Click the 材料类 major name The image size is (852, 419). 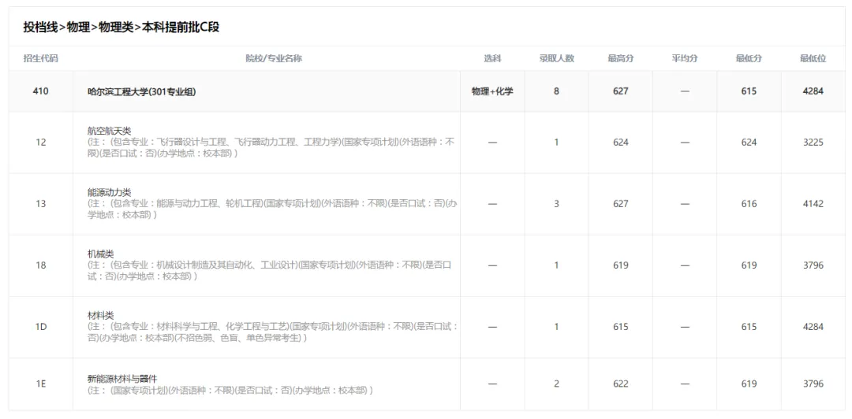[x=100, y=315]
